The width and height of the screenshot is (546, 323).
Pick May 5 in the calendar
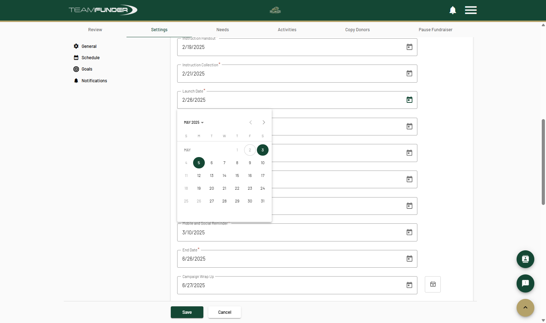point(199,163)
